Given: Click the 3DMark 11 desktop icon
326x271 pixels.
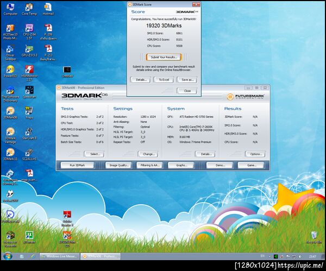Looking at the screenshot, I should [x=10, y=154].
